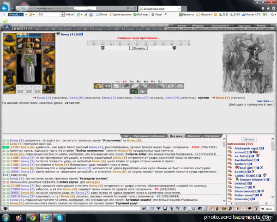Open Skype from the taskbar
The width and height of the screenshot is (277, 222).
click(x=60, y=217)
